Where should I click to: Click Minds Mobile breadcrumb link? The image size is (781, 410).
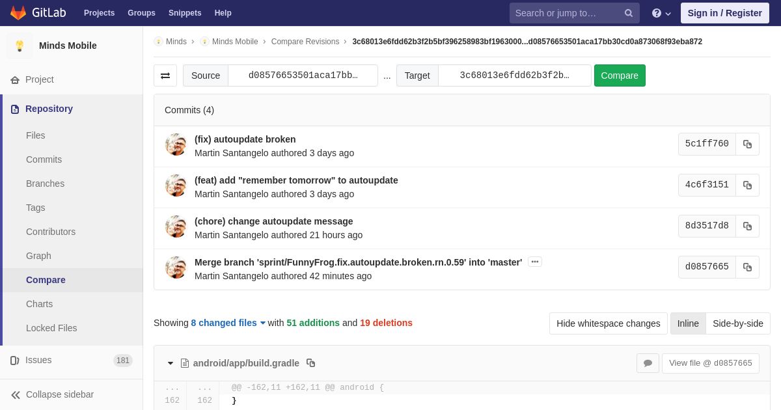coord(235,42)
